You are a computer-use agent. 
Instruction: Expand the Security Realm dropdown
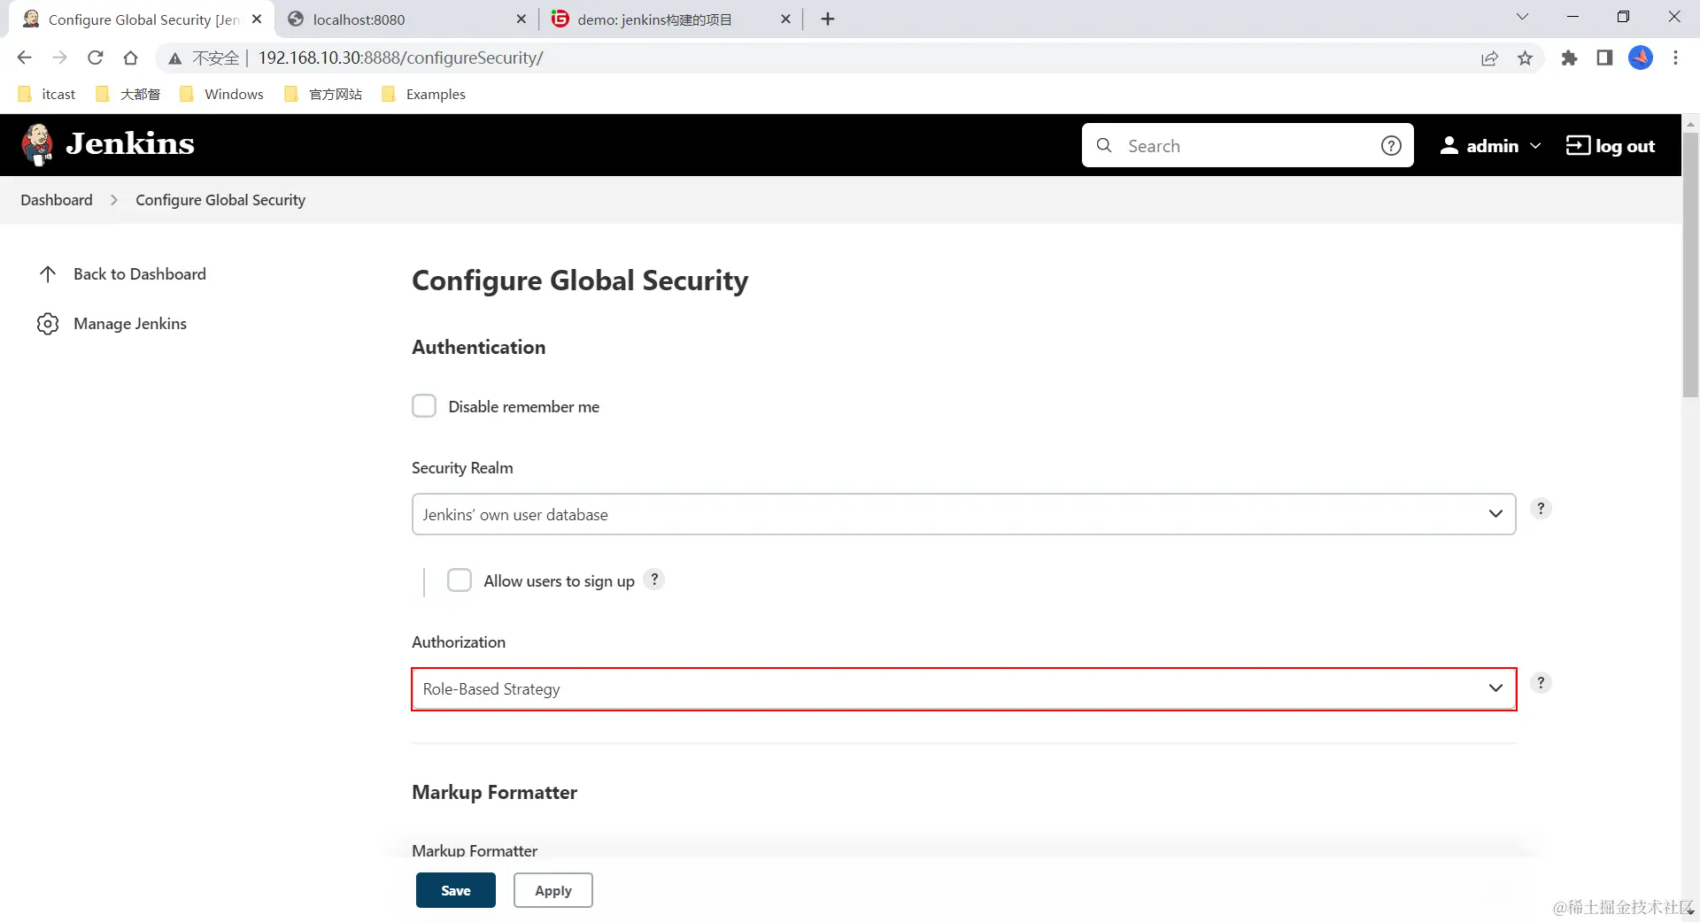tap(963, 514)
